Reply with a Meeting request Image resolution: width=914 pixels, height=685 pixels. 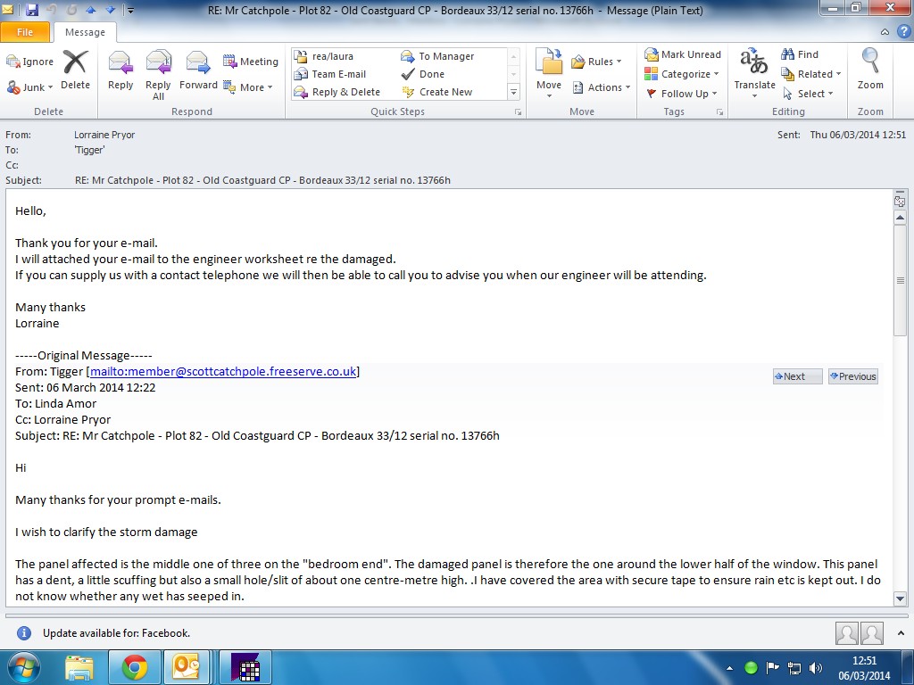[x=251, y=62]
